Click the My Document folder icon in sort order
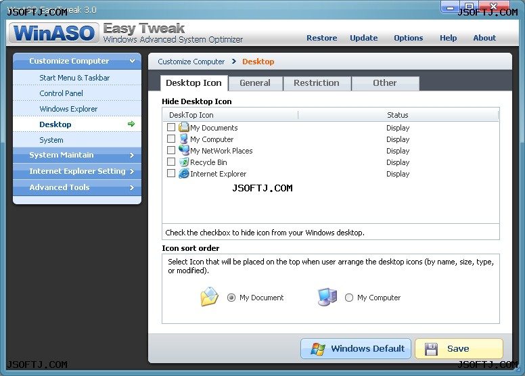 (210, 296)
